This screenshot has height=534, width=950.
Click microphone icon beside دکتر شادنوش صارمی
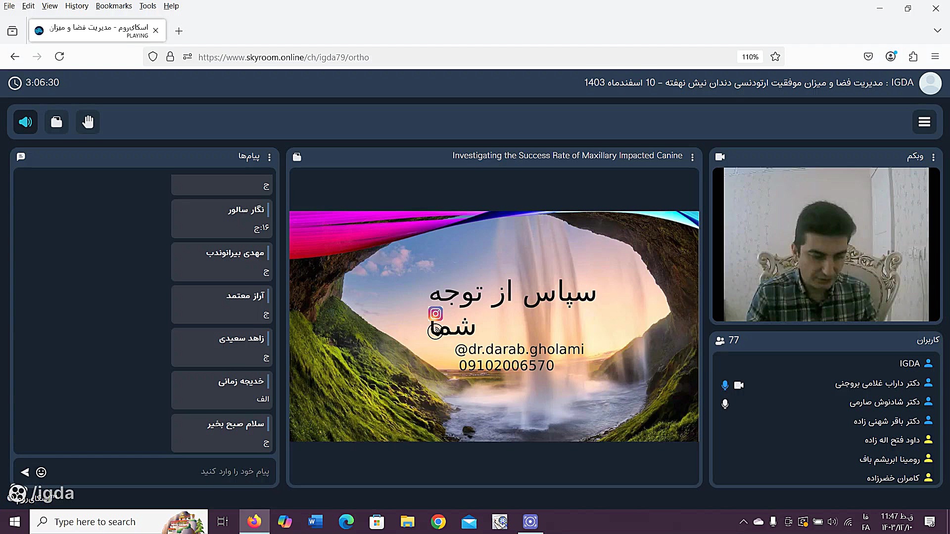coord(725,404)
